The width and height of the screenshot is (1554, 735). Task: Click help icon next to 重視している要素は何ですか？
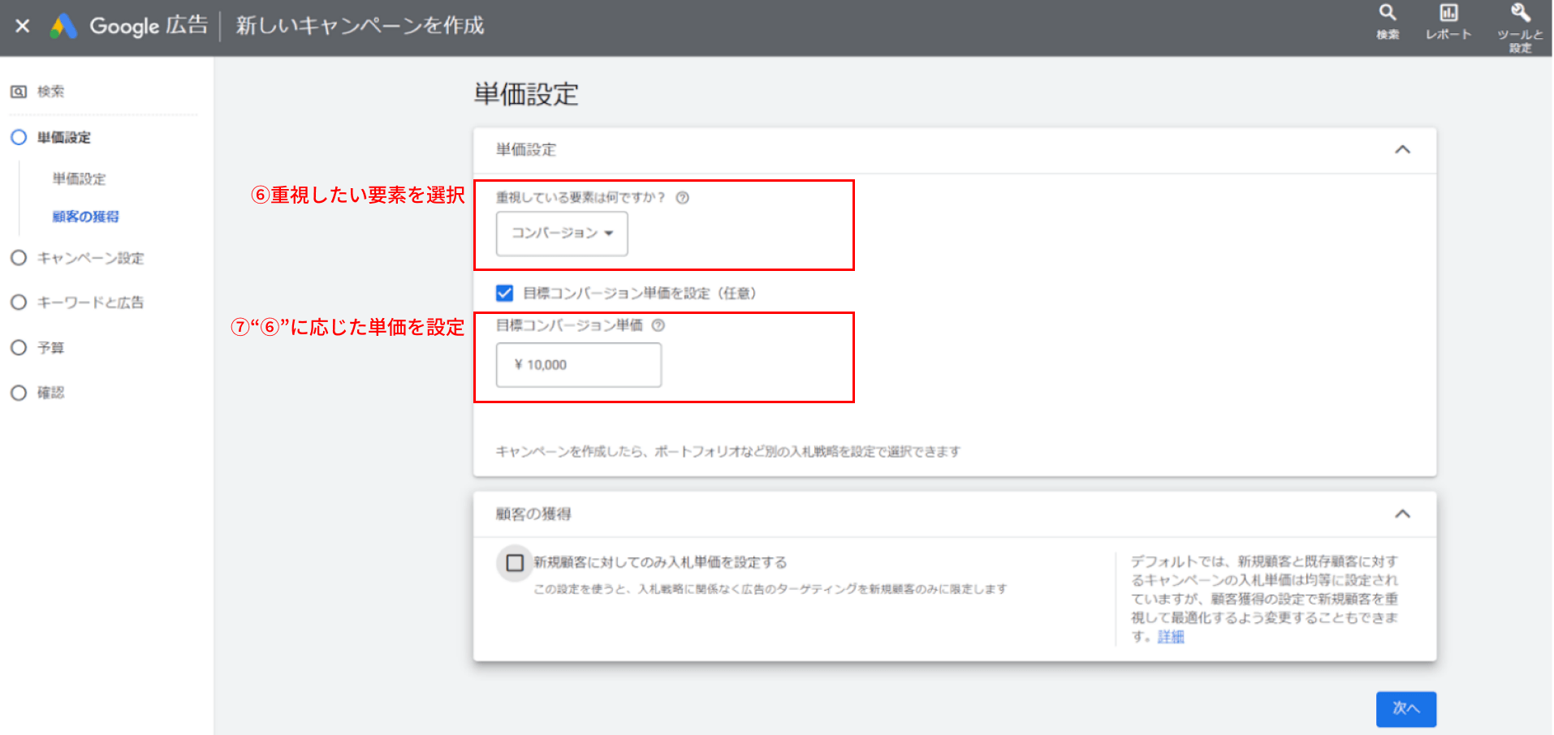pos(683,197)
